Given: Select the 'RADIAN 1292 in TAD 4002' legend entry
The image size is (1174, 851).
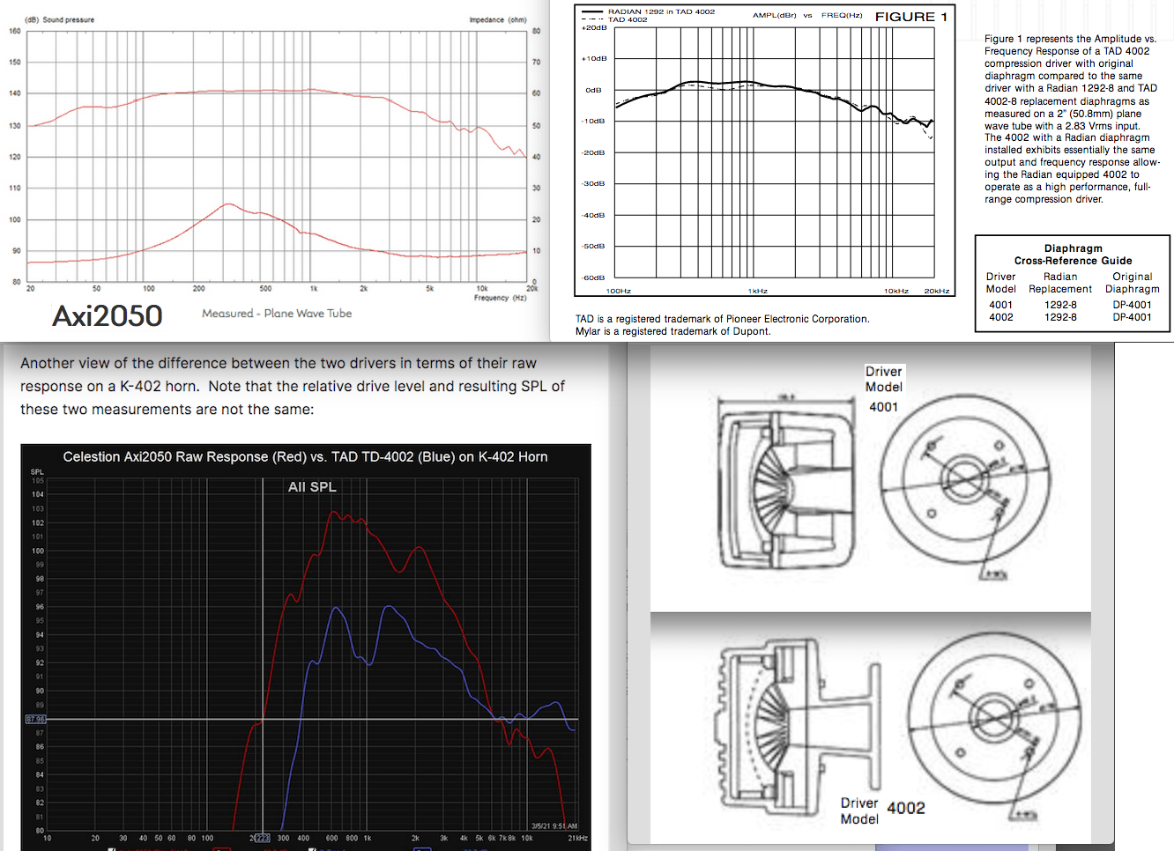Looking at the screenshot, I should tap(661, 11).
